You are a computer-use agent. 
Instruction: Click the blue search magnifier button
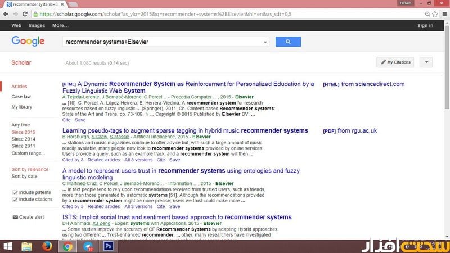[x=288, y=42]
